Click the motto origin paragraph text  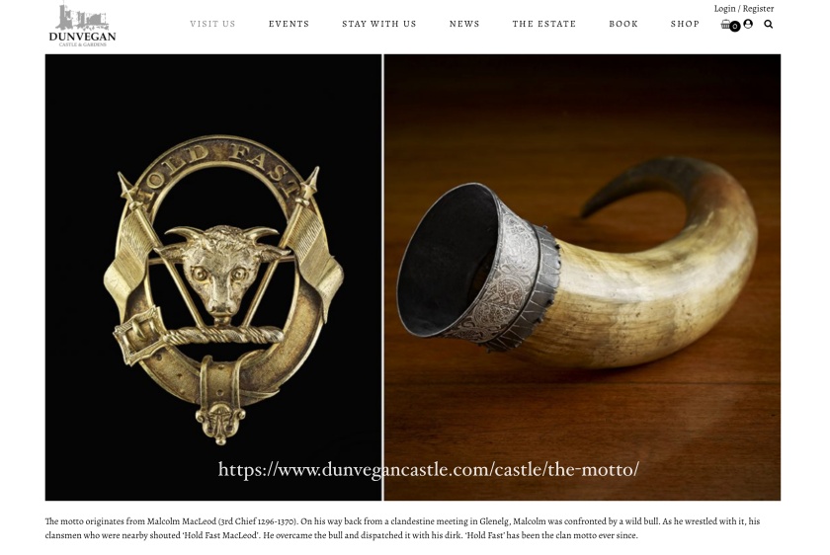click(402, 528)
